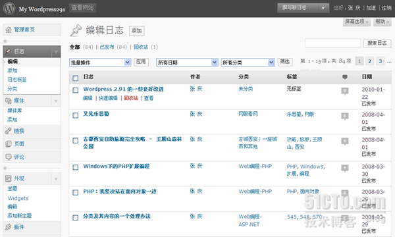
Task: Open the post titled 又见乐思蜀
Action: tap(96, 114)
